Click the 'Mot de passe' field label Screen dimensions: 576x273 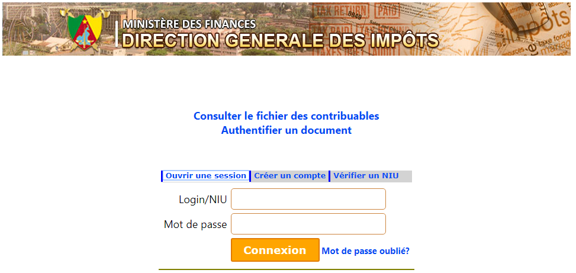(x=195, y=224)
